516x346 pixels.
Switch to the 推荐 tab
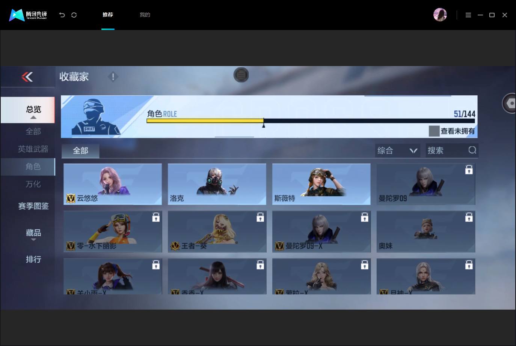108,15
